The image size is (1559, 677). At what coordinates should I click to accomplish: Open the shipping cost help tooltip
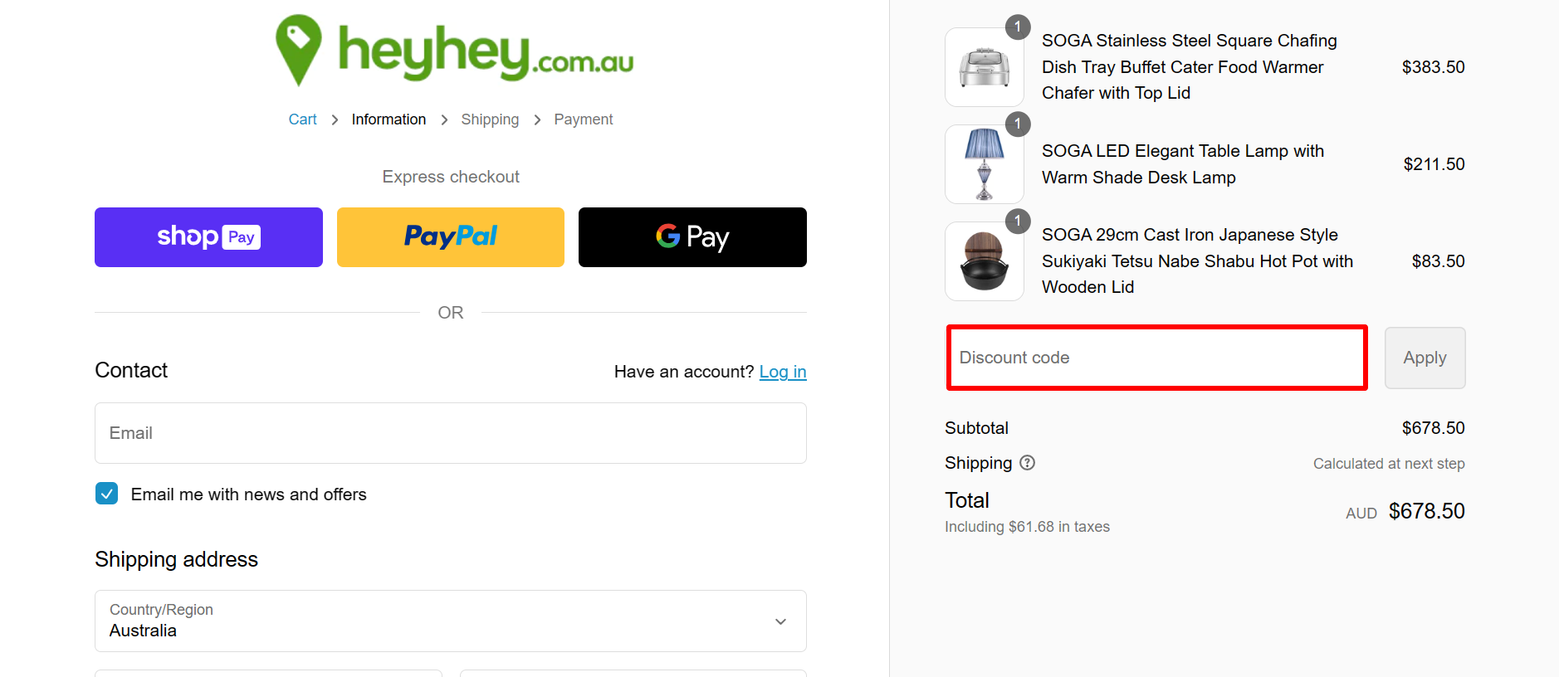click(1027, 462)
